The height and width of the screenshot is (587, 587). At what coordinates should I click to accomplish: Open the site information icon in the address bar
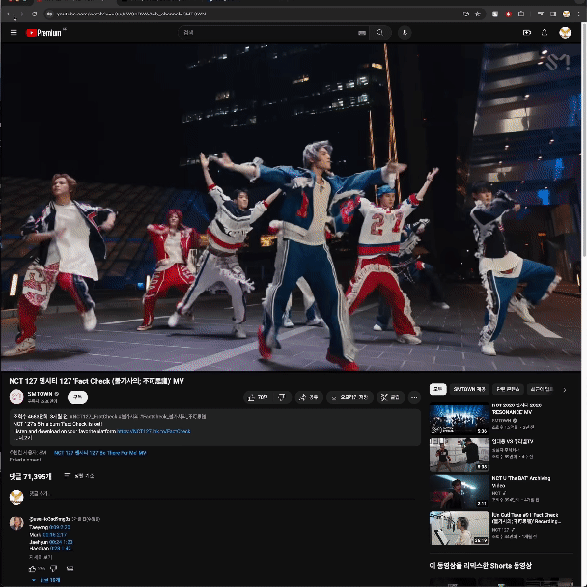(x=49, y=14)
